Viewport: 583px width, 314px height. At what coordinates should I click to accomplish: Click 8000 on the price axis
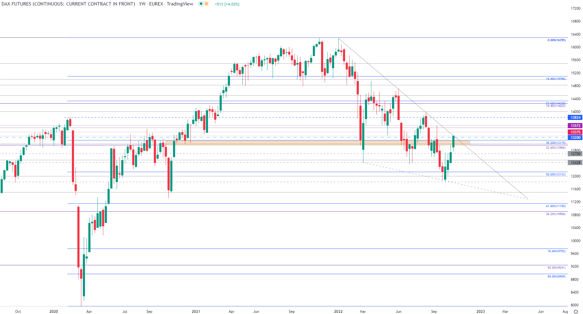pos(574,305)
